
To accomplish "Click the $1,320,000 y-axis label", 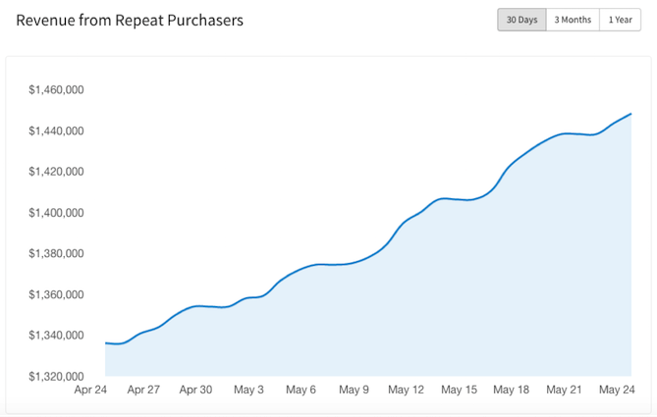I will pos(56,376).
